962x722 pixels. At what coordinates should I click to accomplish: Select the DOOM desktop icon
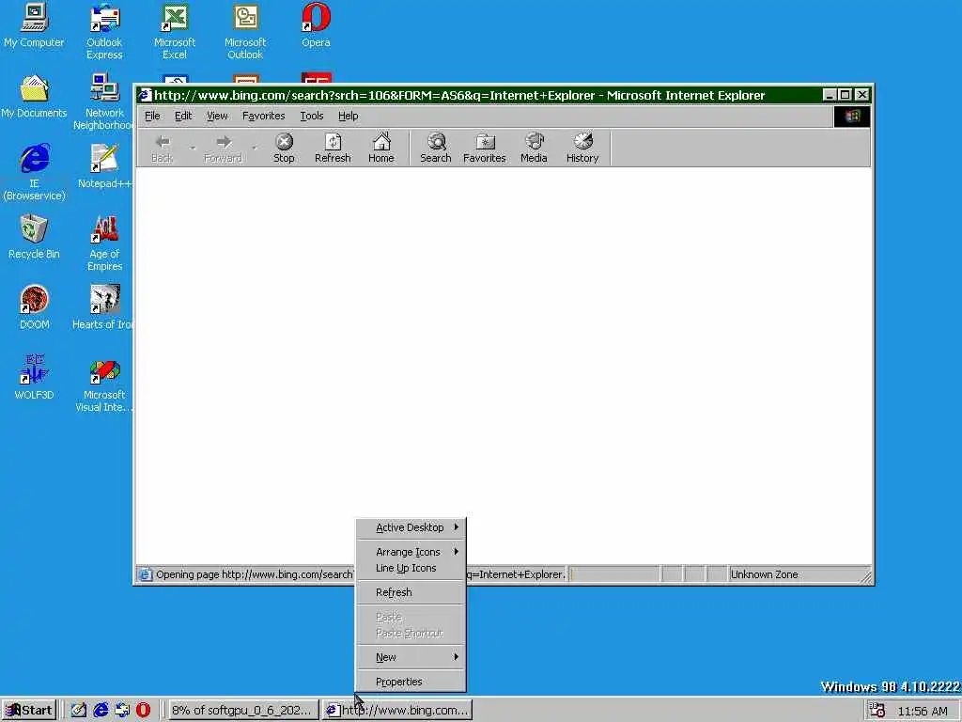point(34,308)
